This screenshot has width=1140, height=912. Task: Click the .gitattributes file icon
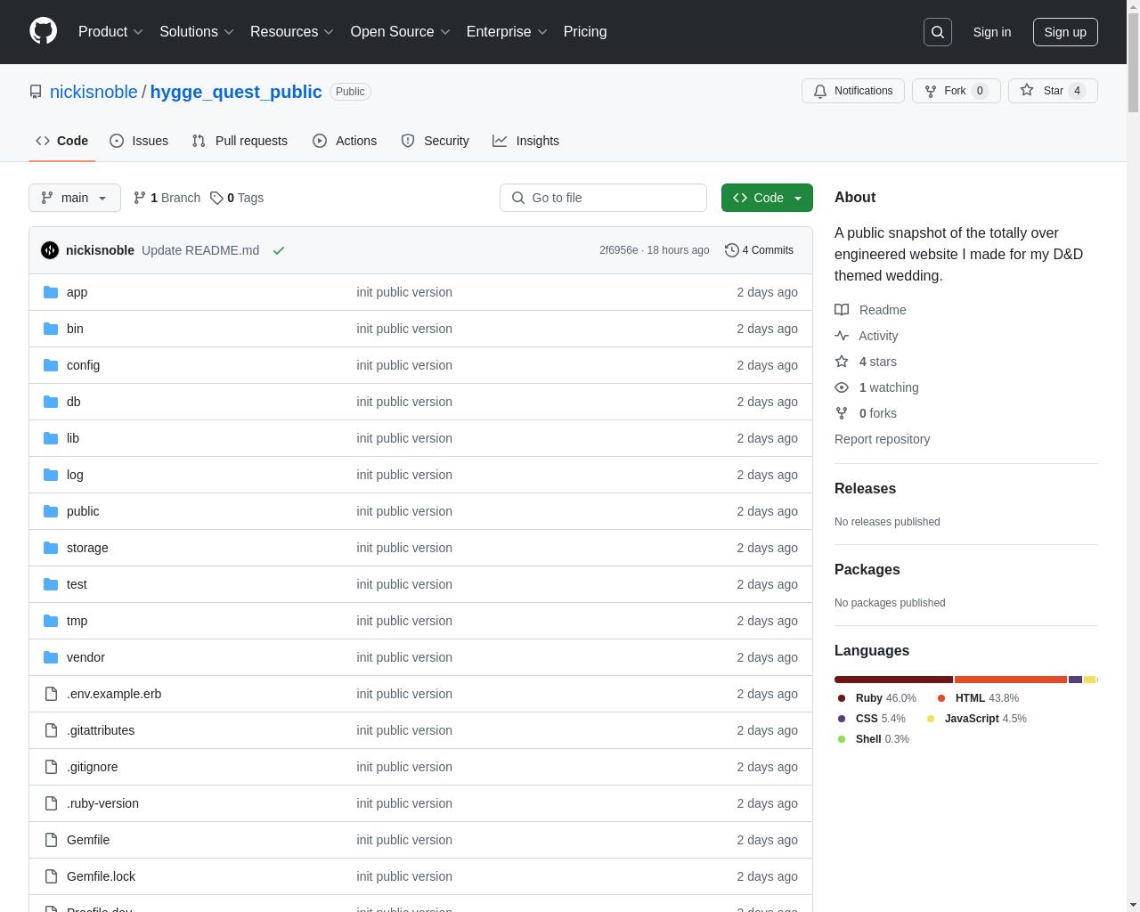click(51, 730)
